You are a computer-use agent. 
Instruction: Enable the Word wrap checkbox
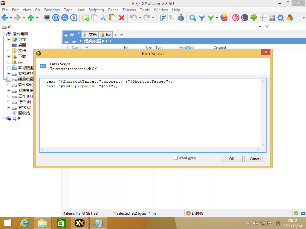click(x=176, y=158)
